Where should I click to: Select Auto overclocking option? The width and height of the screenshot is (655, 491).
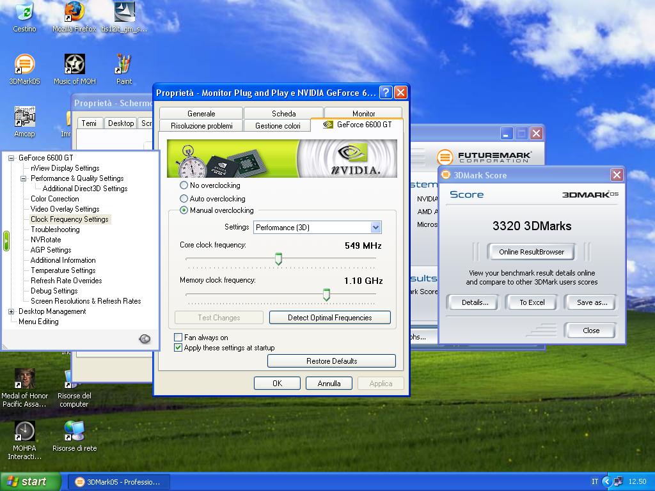pos(212,198)
